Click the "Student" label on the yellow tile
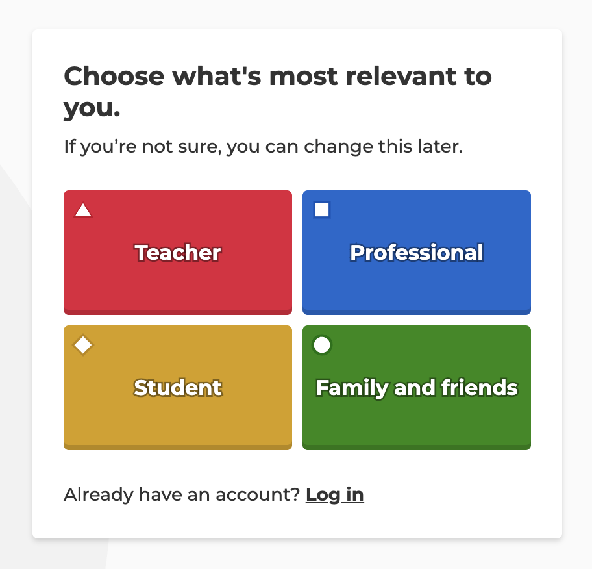Screen dimensions: 592x569 (178, 388)
